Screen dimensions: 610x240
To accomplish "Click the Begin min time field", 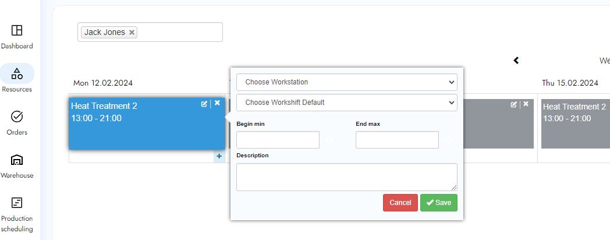I will [278, 140].
